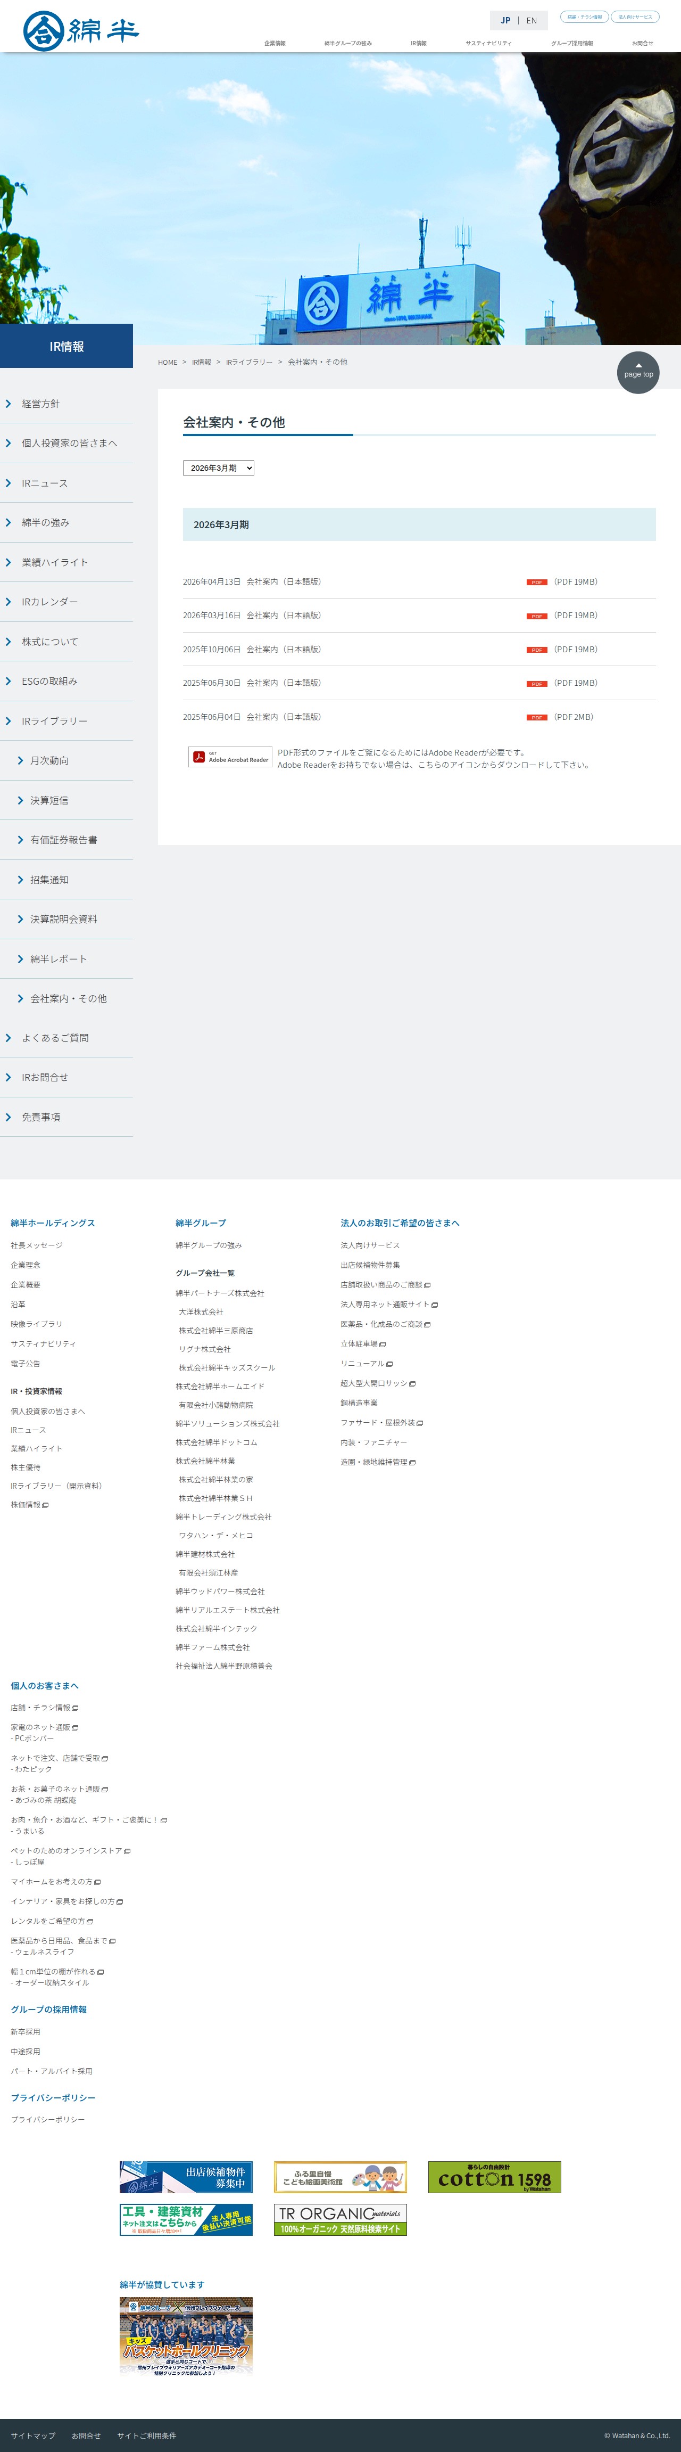This screenshot has width=681, height=2452.
Task: Open PDF icon for 2026年03月16日 会社案内
Action: coord(536,616)
